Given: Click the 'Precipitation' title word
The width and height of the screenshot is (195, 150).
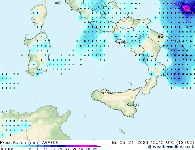Looking at the screenshot, I should tap(13, 143).
